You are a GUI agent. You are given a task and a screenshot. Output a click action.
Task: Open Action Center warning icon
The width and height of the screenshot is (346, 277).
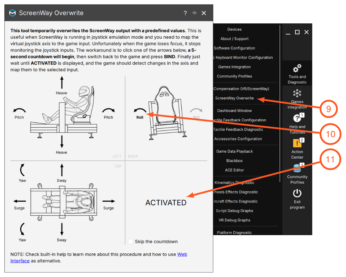(297, 143)
